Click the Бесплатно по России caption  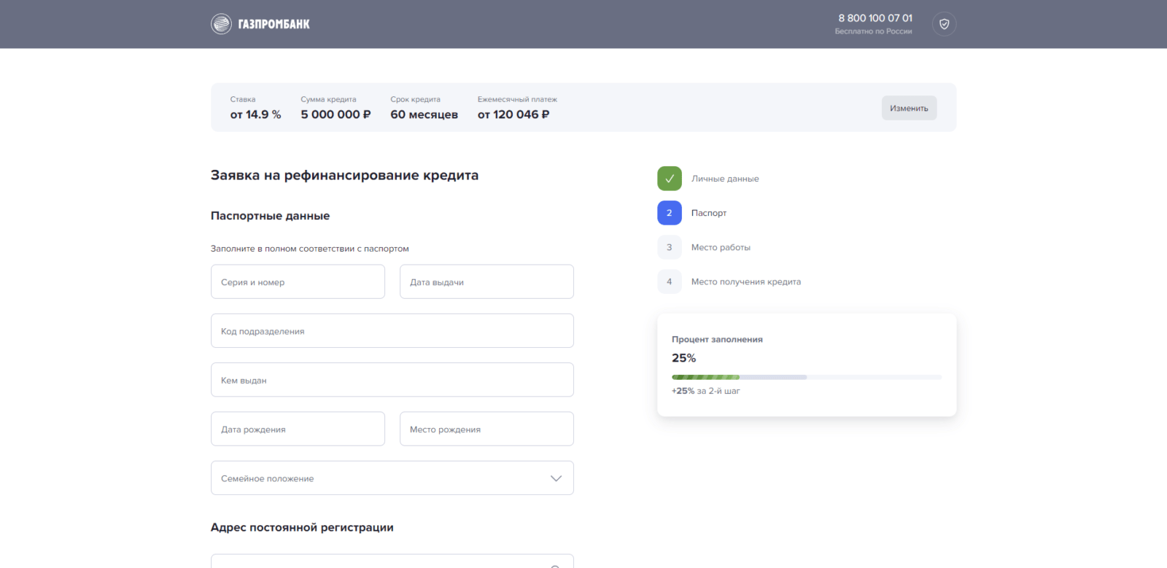click(x=873, y=31)
